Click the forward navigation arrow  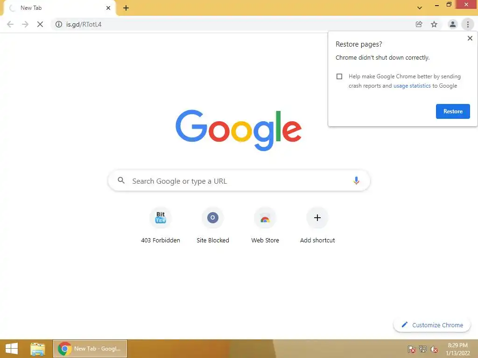25,24
